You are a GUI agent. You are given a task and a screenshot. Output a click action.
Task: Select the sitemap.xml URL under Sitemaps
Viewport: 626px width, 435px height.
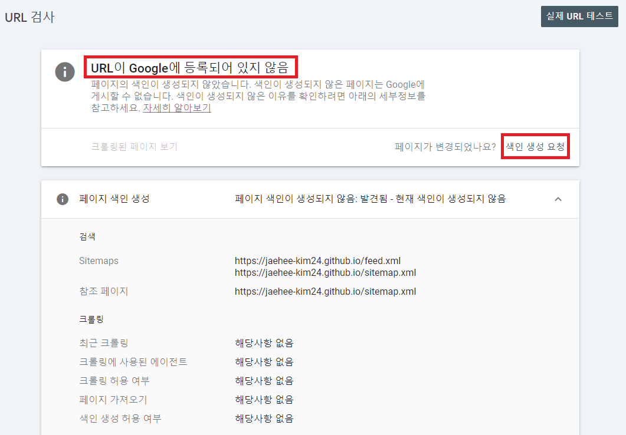click(x=325, y=273)
